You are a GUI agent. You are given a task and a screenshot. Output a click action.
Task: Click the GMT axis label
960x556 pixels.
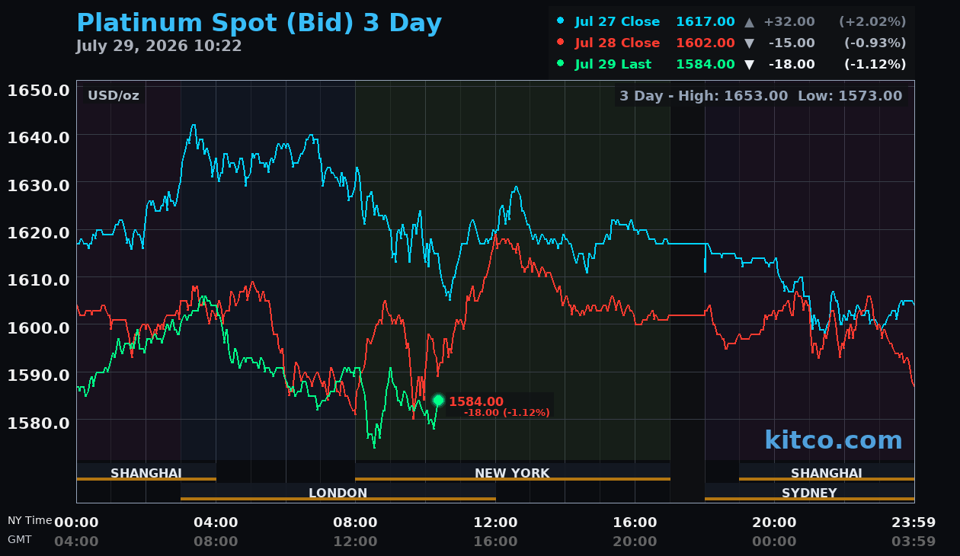point(20,539)
